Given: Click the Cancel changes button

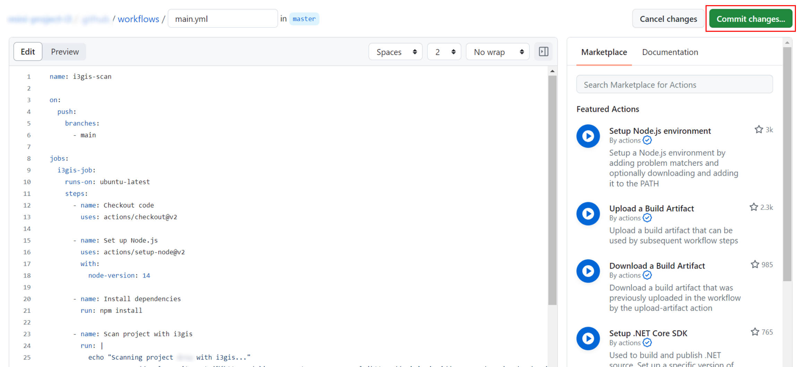Looking at the screenshot, I should (668, 19).
